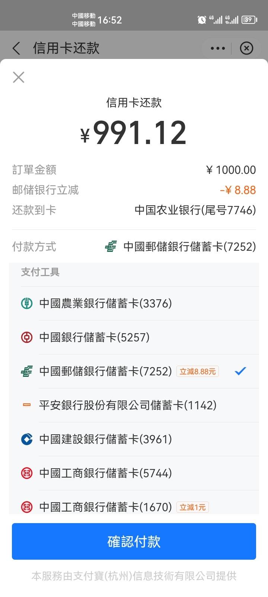Tap the 立減8.88元 discount tag

(x=198, y=371)
